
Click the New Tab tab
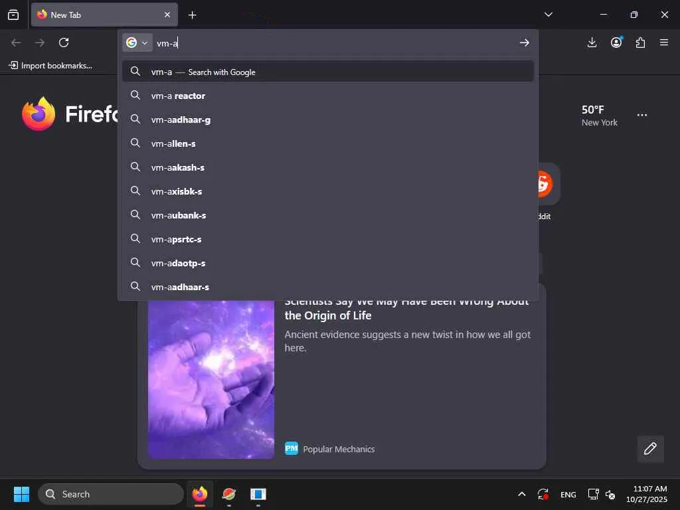point(104,15)
